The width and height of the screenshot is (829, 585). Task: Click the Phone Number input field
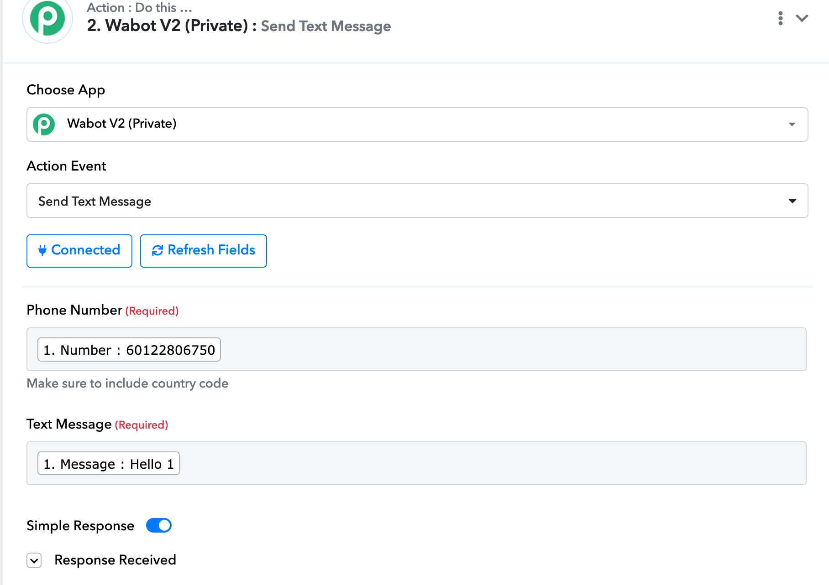pos(416,349)
